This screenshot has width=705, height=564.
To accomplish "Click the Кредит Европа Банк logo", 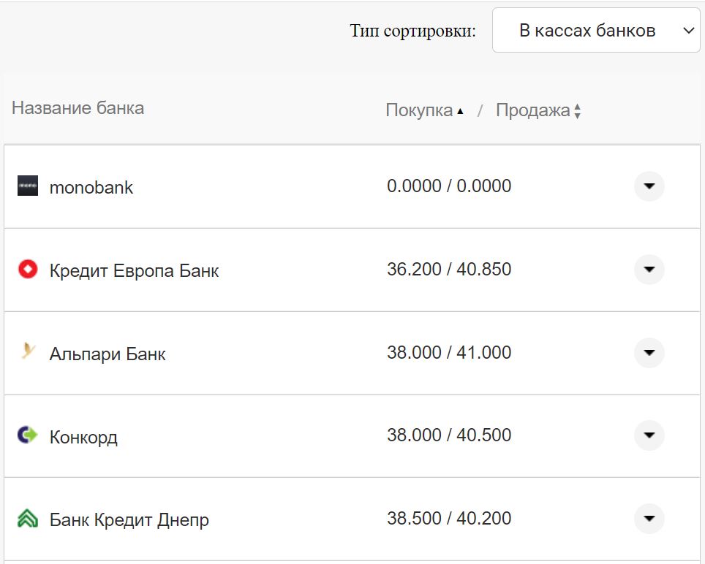I will [x=28, y=270].
